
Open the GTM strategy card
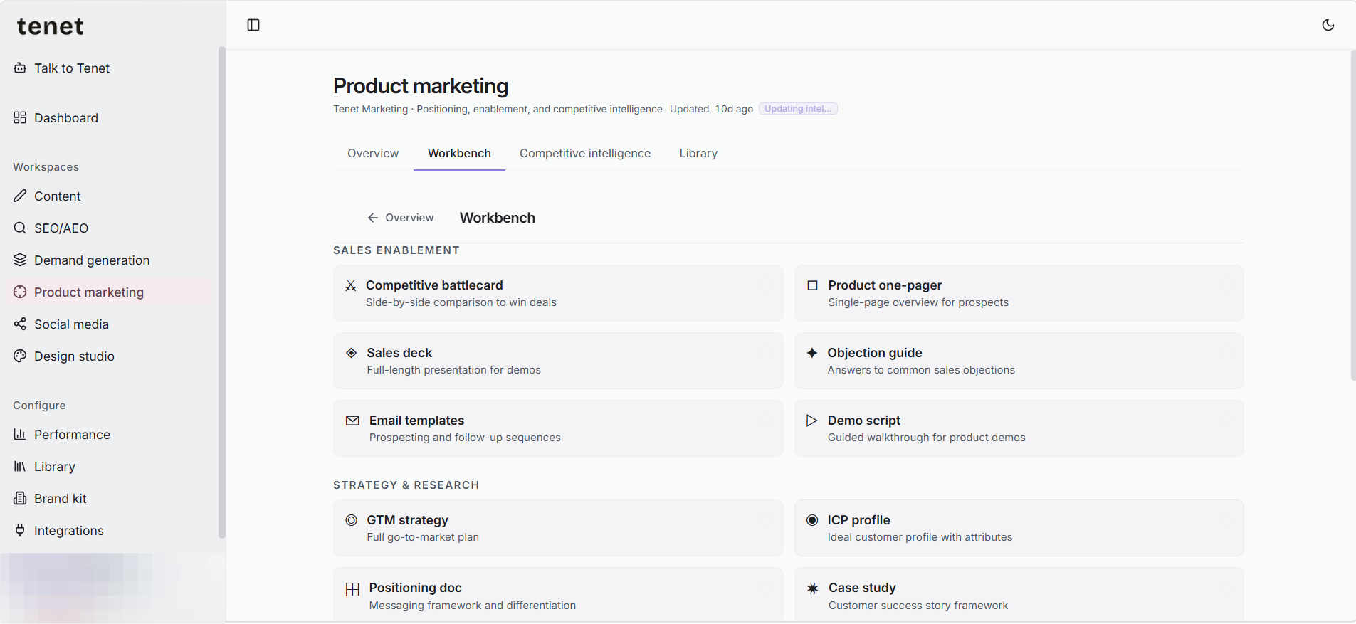tap(558, 528)
